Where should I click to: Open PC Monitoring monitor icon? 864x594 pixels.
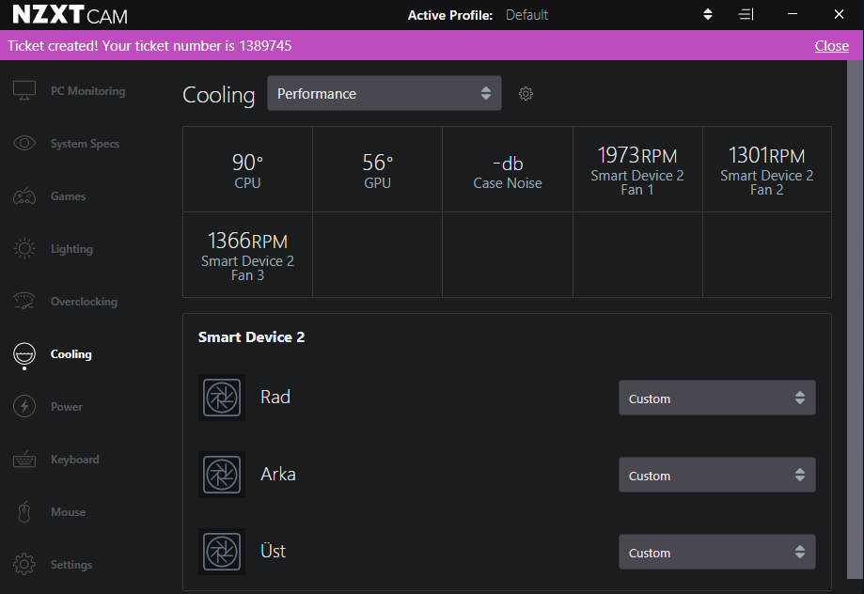(x=24, y=91)
